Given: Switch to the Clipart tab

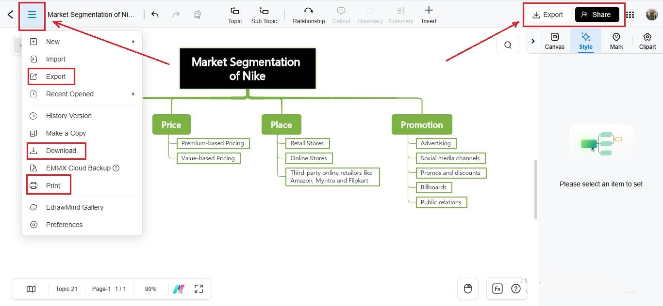Looking at the screenshot, I should [647, 41].
